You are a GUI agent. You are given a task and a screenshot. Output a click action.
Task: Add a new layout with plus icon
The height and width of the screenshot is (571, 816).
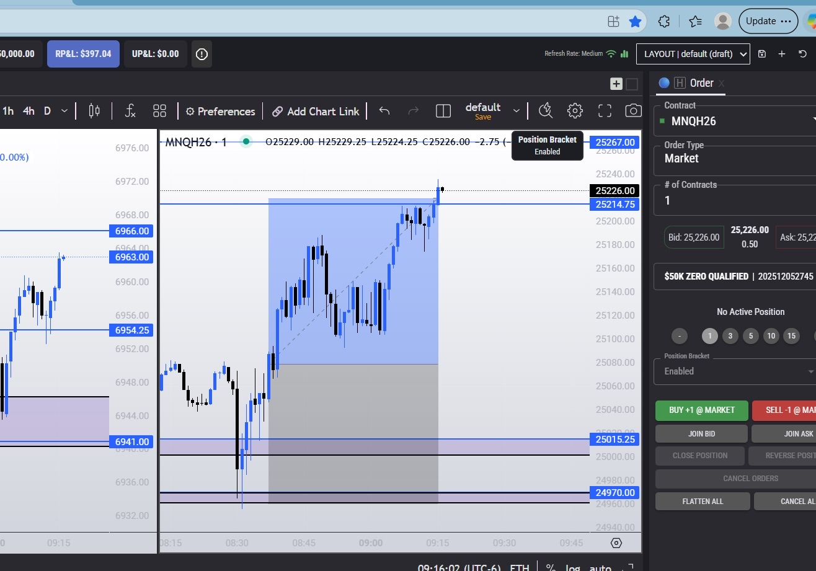coord(782,54)
